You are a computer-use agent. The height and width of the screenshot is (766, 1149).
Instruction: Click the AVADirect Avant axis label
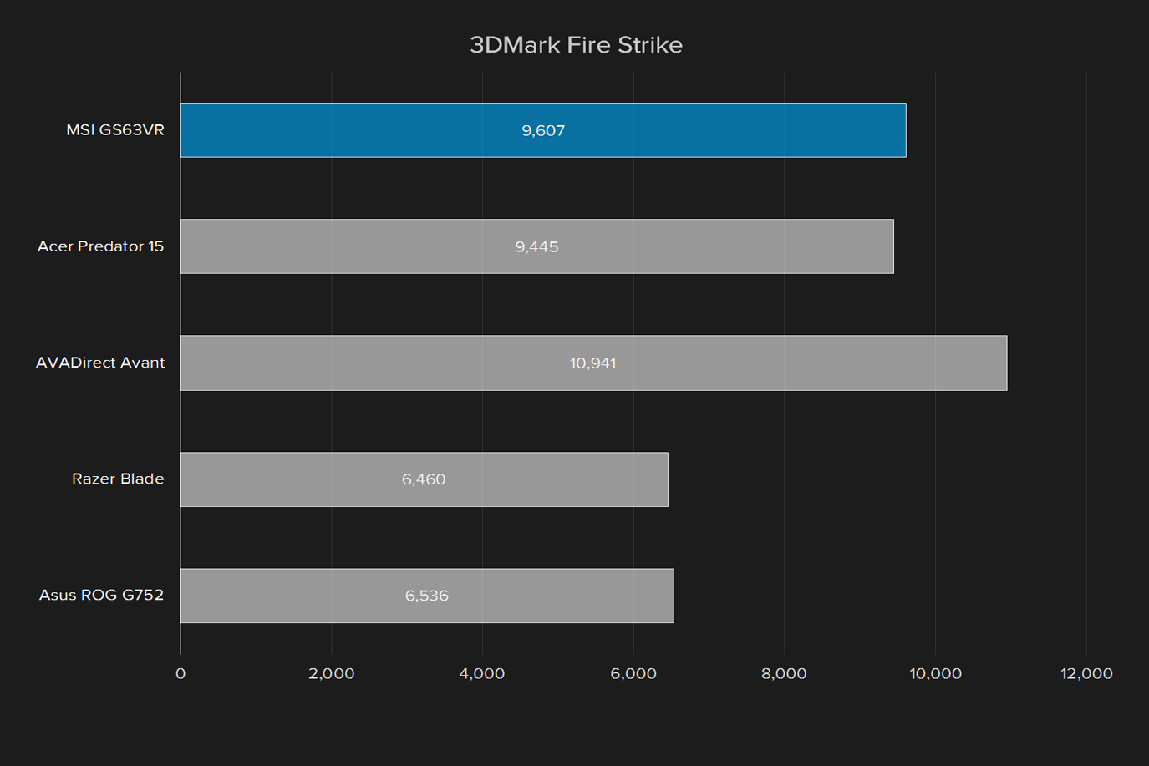coord(100,363)
